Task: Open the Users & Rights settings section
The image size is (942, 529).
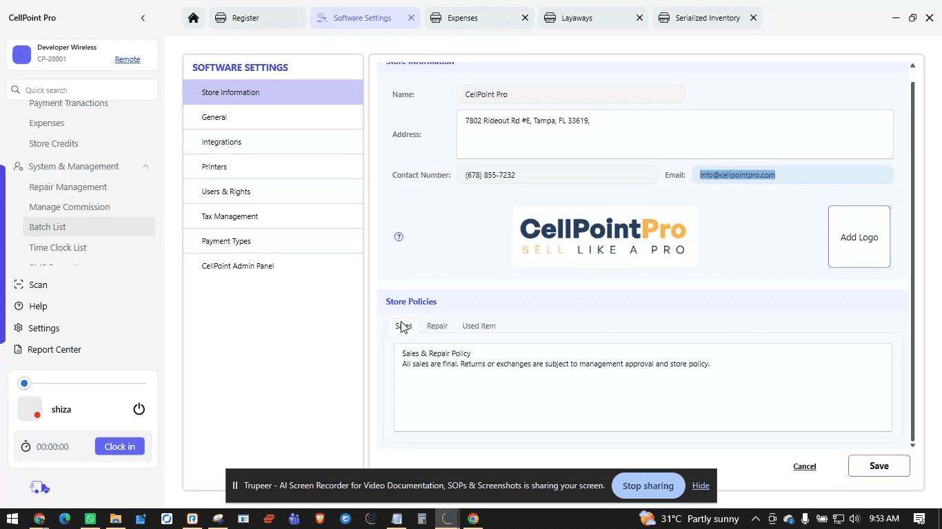Action: [273, 191]
